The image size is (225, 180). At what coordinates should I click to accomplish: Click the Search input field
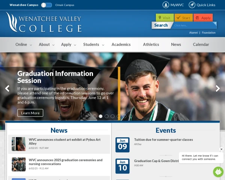click(194, 25)
